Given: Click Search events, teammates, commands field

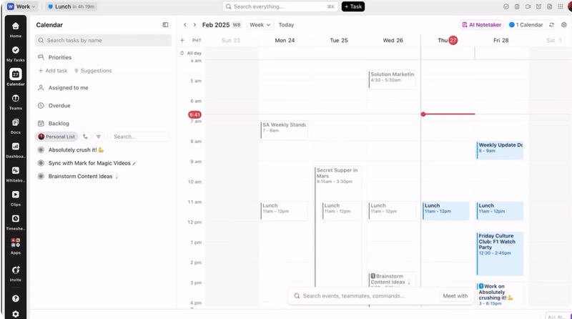Looking at the screenshot, I should click(x=363, y=295).
